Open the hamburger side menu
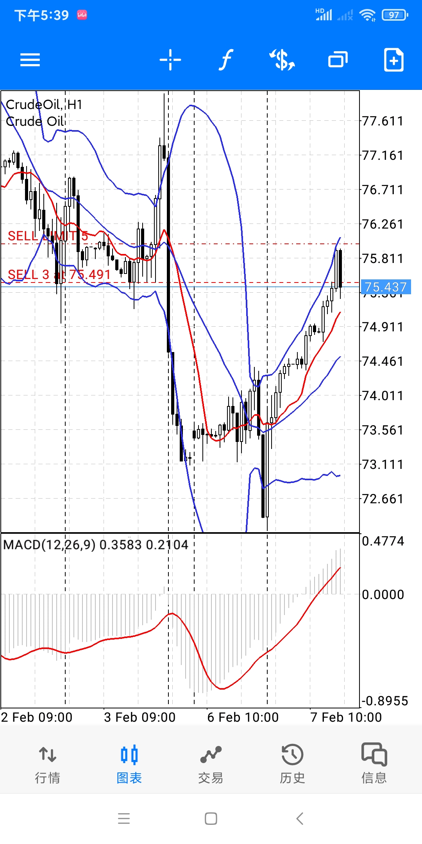The width and height of the screenshot is (422, 844). 30,60
